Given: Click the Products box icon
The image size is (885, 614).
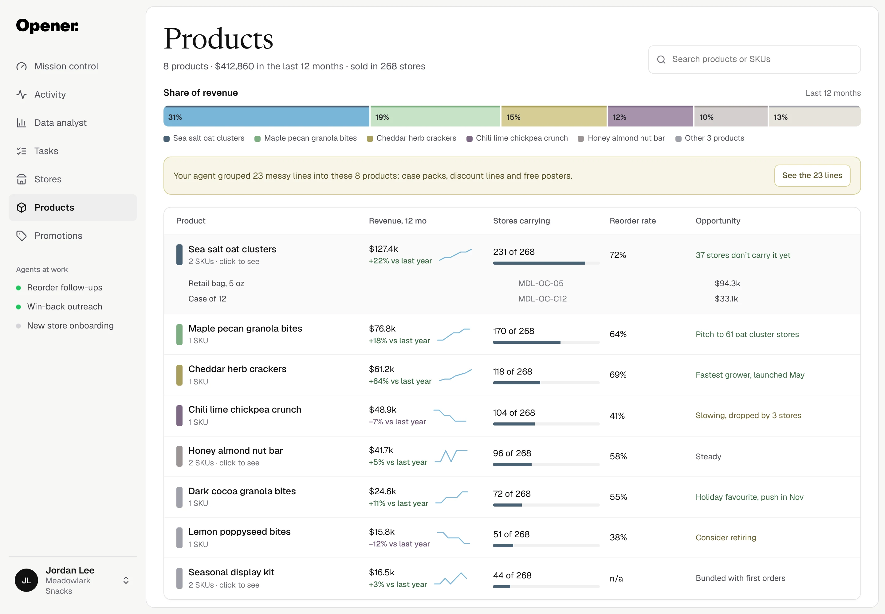Looking at the screenshot, I should click(22, 208).
